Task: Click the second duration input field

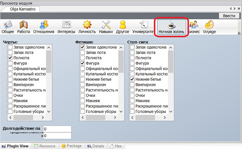Action: 57,136
